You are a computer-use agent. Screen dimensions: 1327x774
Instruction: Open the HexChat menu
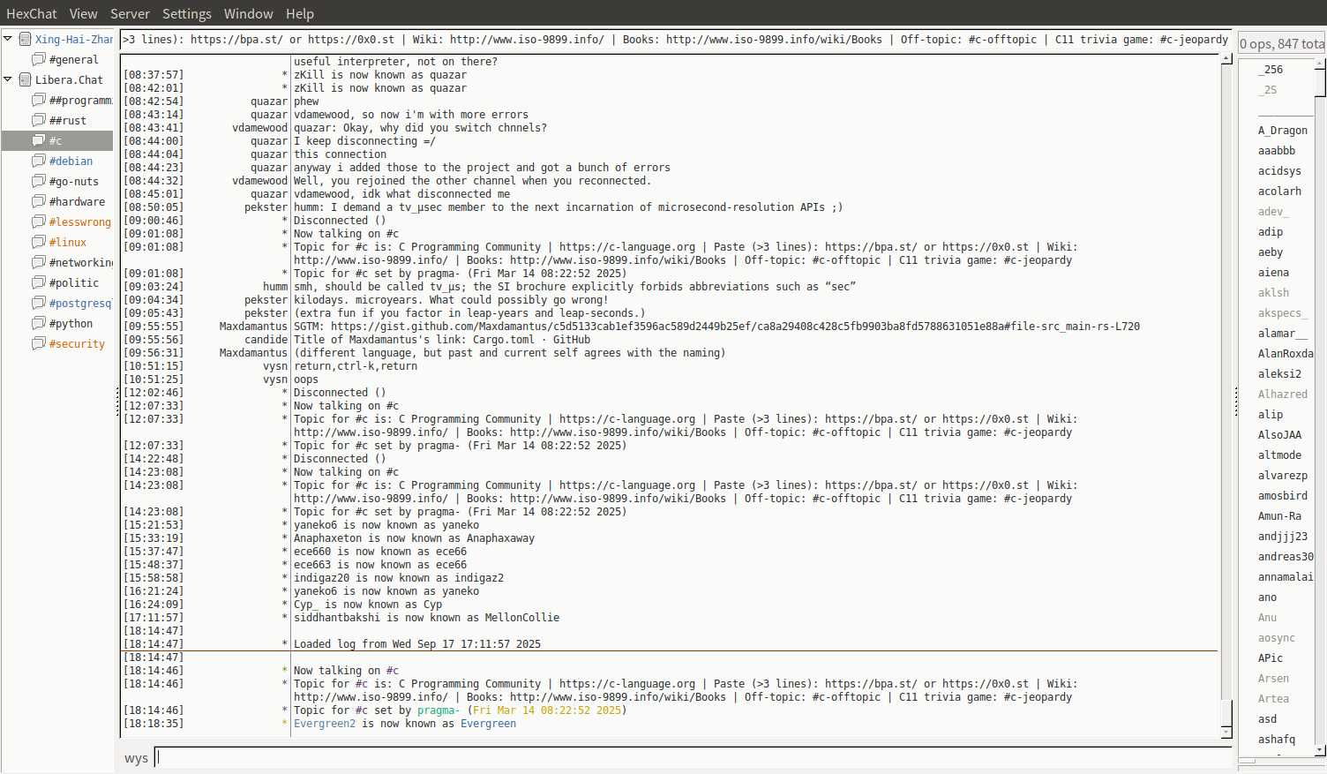(31, 13)
